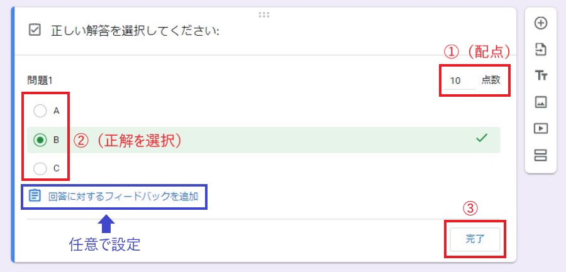This screenshot has width=566, height=272.
Task: Click the clipboard feedback icon
Action: tap(35, 196)
